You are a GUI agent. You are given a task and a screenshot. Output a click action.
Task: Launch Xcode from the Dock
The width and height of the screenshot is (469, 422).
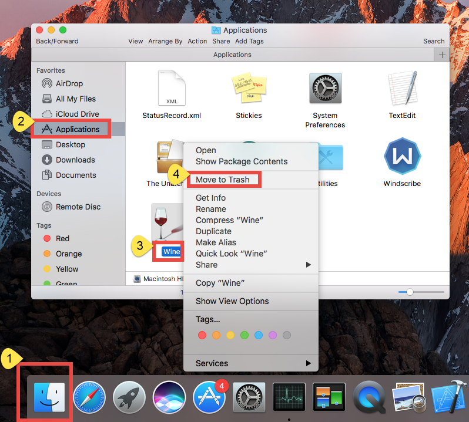[x=448, y=397]
